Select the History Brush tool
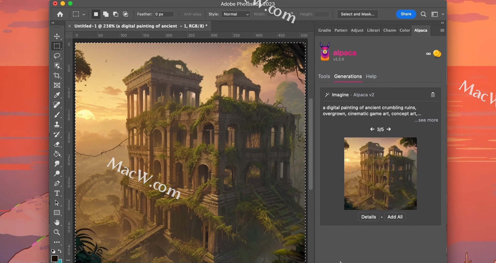 click(57, 134)
